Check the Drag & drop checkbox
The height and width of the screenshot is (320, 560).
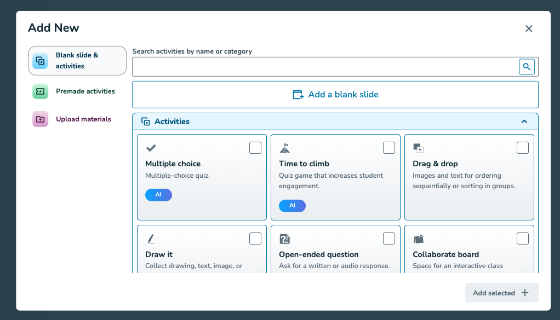(523, 148)
